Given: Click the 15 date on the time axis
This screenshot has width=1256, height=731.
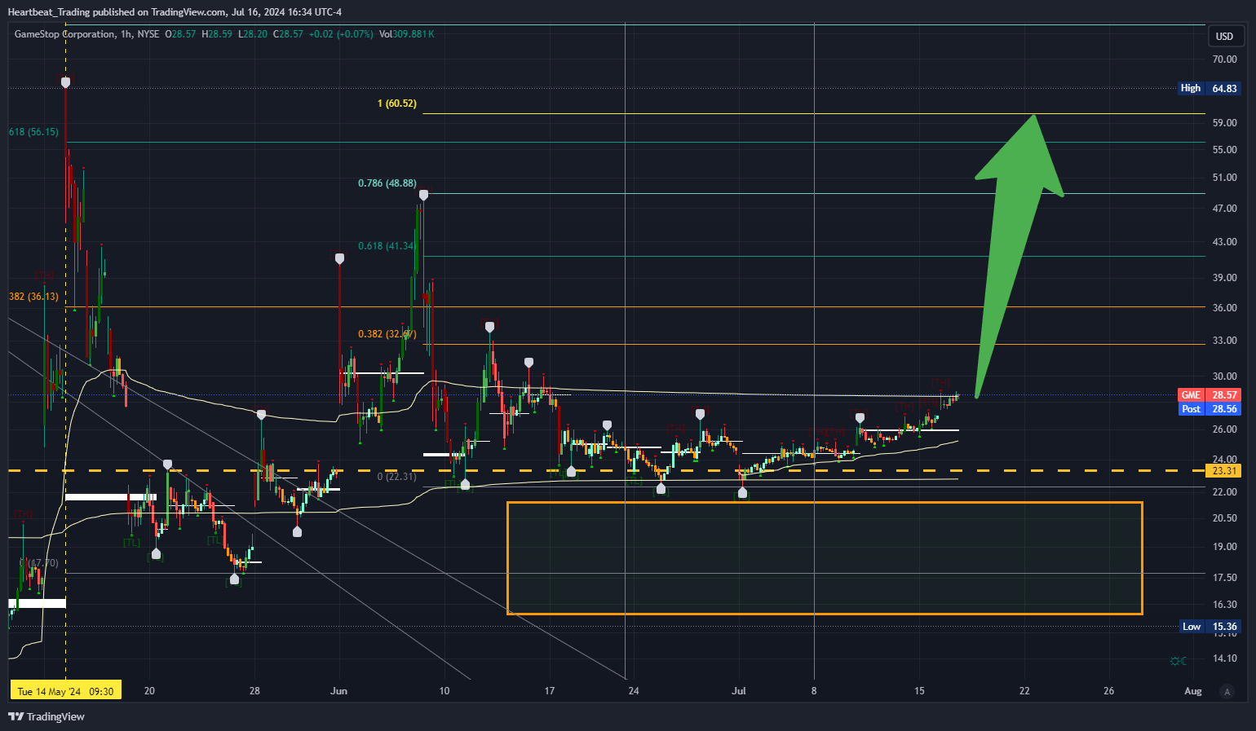Looking at the screenshot, I should point(920,691).
